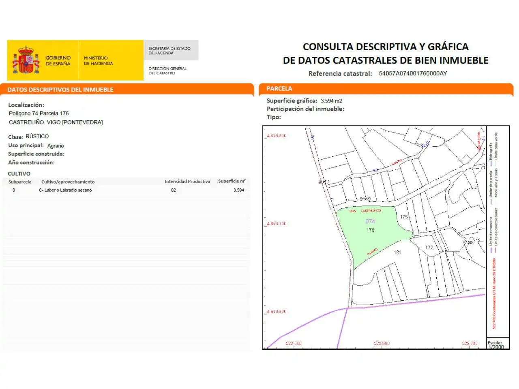This screenshot has width=519, height=389.
Task: Click the coordinate label 4.673.600
Action: coord(277,312)
